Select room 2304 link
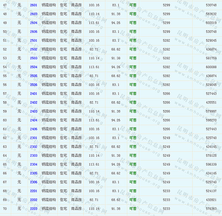The image size is (222, 216). (33, 164)
